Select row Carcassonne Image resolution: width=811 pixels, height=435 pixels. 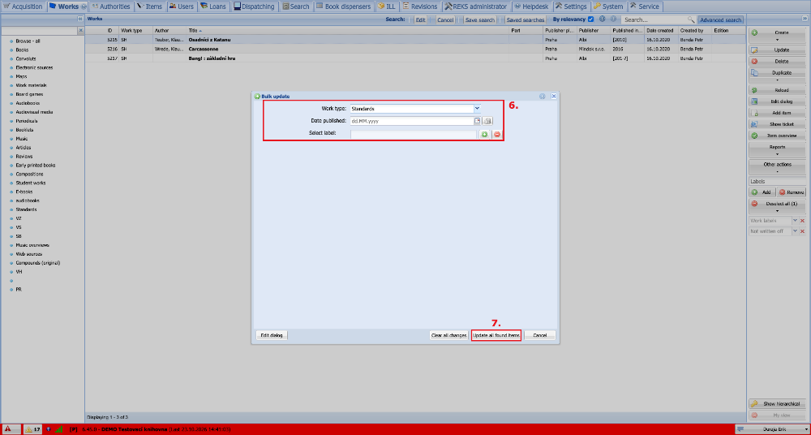point(414,49)
